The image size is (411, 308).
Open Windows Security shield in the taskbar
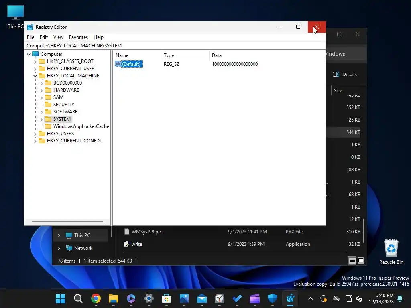tap(273, 298)
